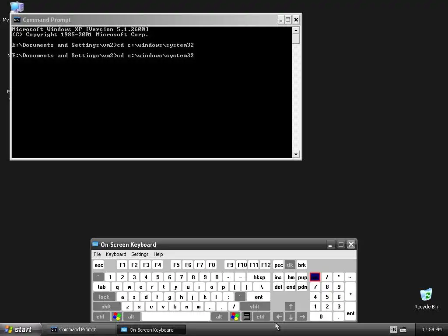Click the right Windows logo key on keyboard
Screen dimensions: 448x336
(x=235, y=317)
